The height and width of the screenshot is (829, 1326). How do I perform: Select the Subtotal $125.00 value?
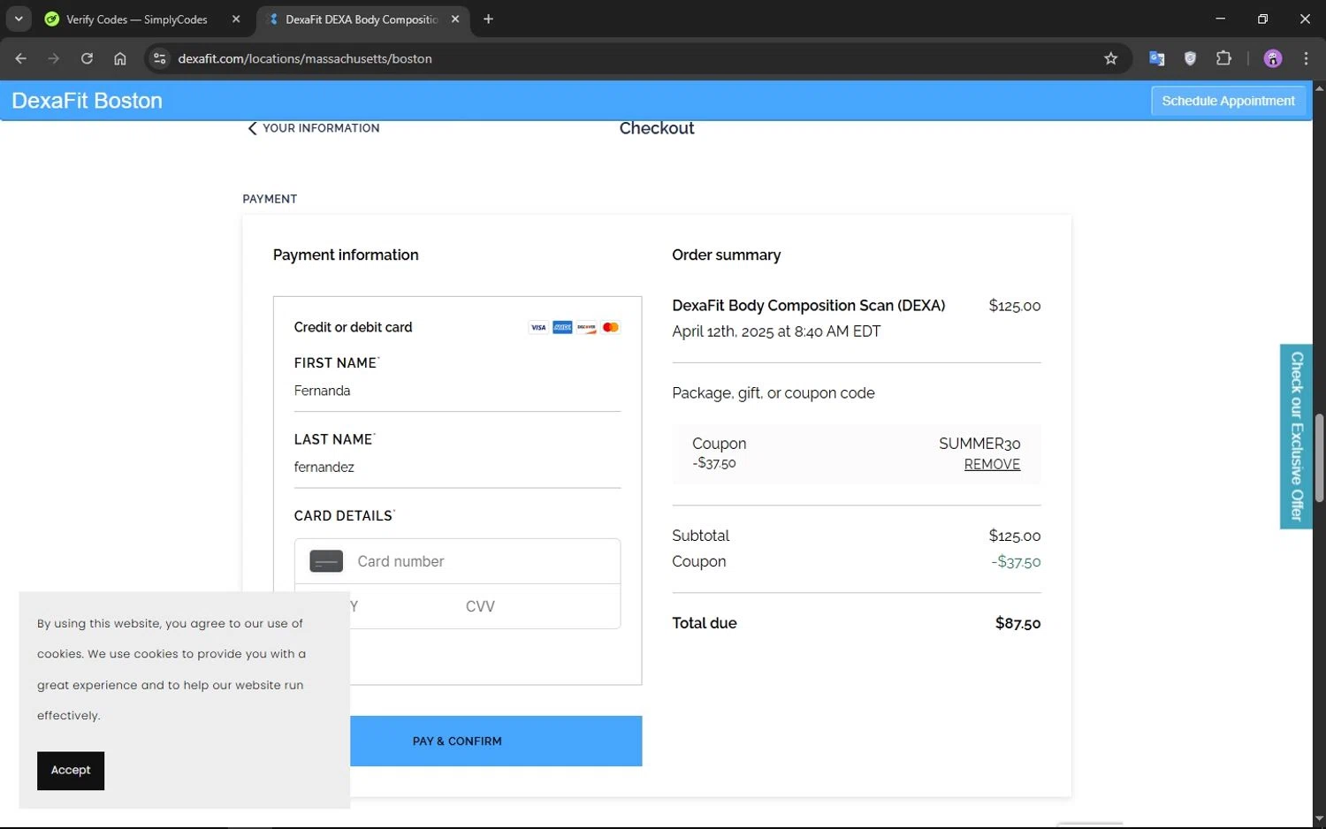point(1015,536)
